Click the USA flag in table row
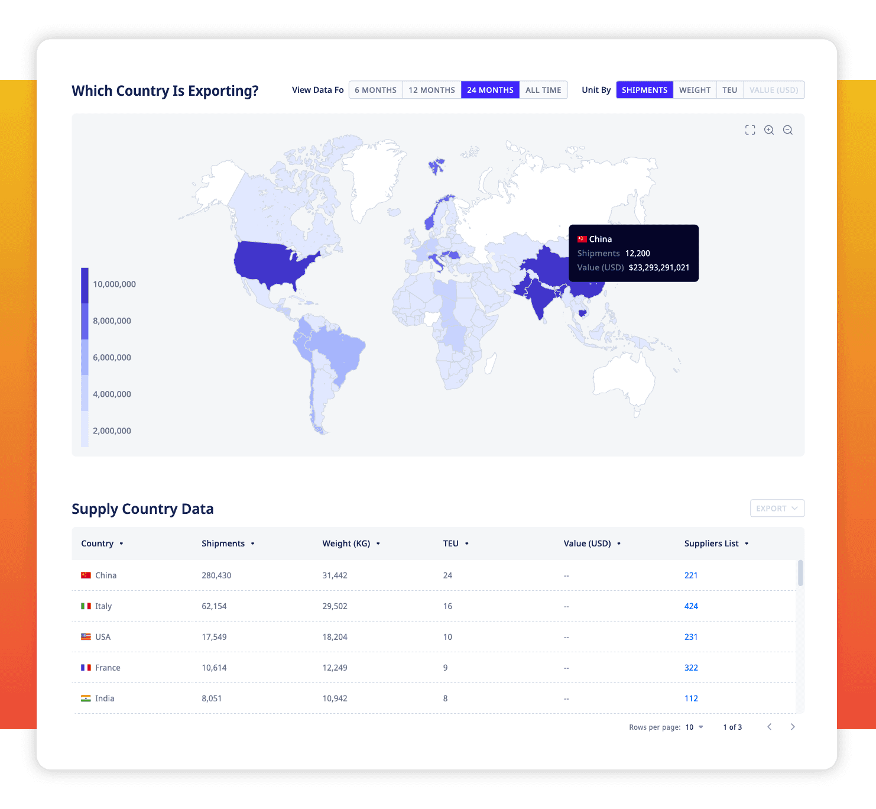The image size is (876, 809). 86,637
